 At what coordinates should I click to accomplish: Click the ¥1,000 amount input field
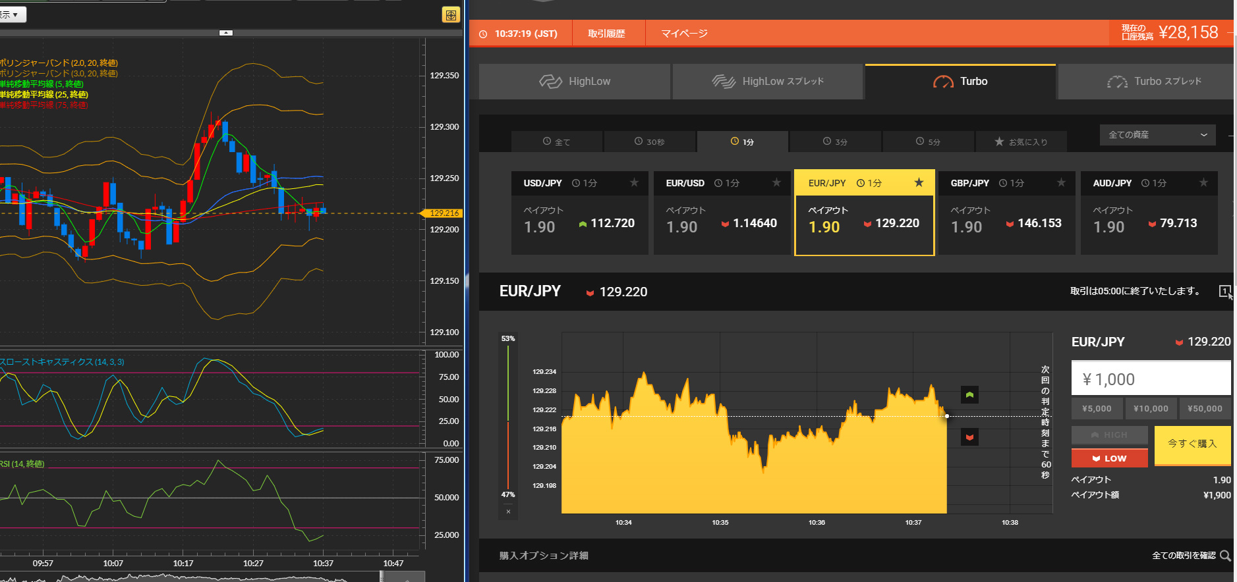[1151, 379]
